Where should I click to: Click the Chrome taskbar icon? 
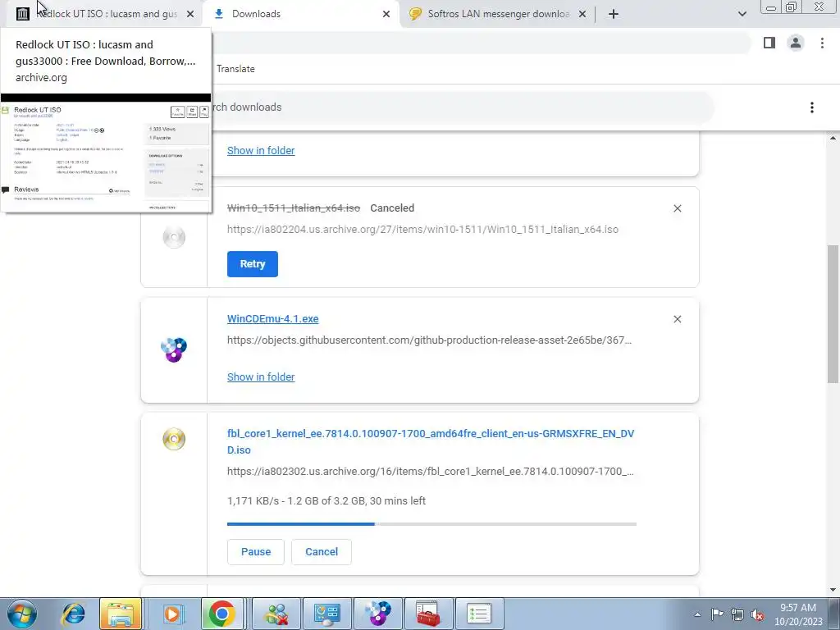click(x=221, y=614)
